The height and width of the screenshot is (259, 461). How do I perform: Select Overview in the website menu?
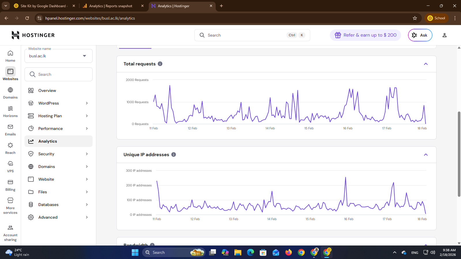click(x=47, y=90)
